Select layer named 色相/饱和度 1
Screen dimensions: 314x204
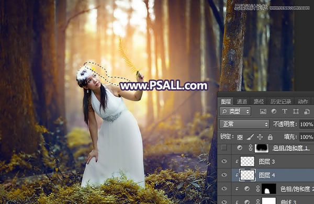[x=290, y=148]
